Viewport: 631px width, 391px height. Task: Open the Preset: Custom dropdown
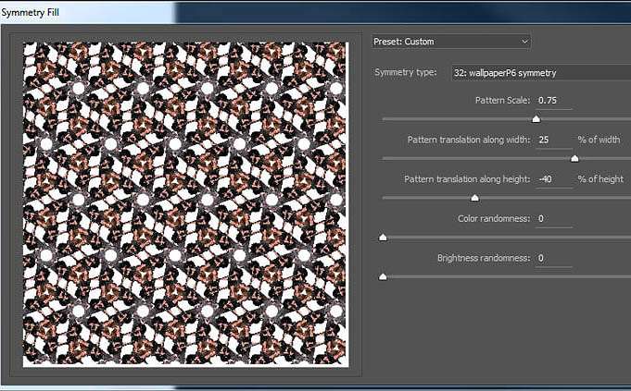point(449,42)
